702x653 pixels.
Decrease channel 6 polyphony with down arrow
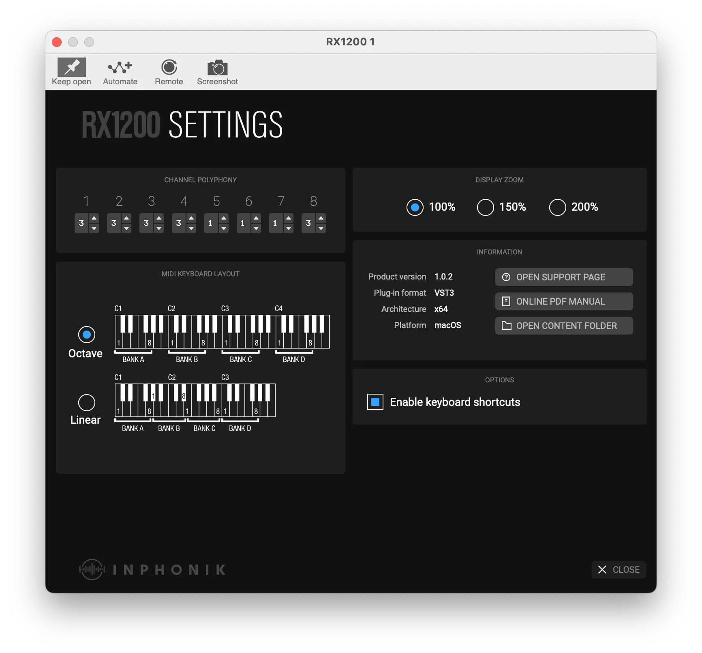[x=256, y=228]
